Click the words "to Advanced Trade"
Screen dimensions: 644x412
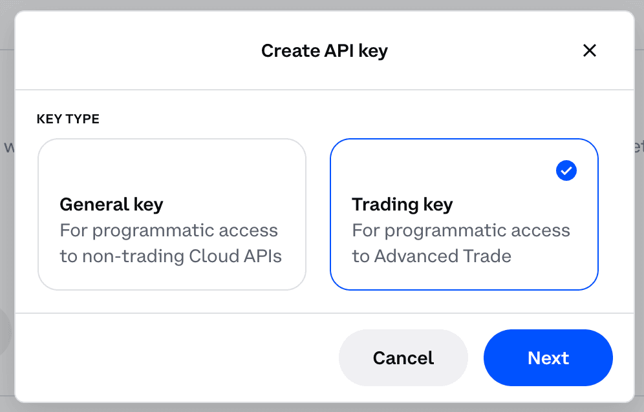pos(431,256)
